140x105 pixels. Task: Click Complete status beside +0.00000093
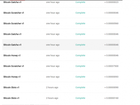[80, 77]
